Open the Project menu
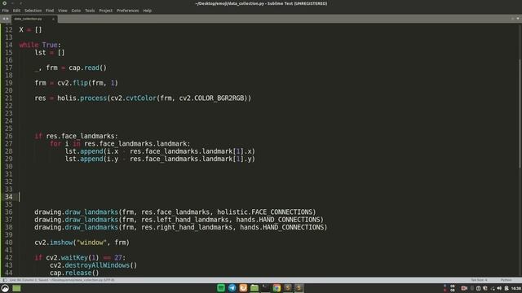Image resolution: width=522 pixels, height=293 pixels. 105,11
